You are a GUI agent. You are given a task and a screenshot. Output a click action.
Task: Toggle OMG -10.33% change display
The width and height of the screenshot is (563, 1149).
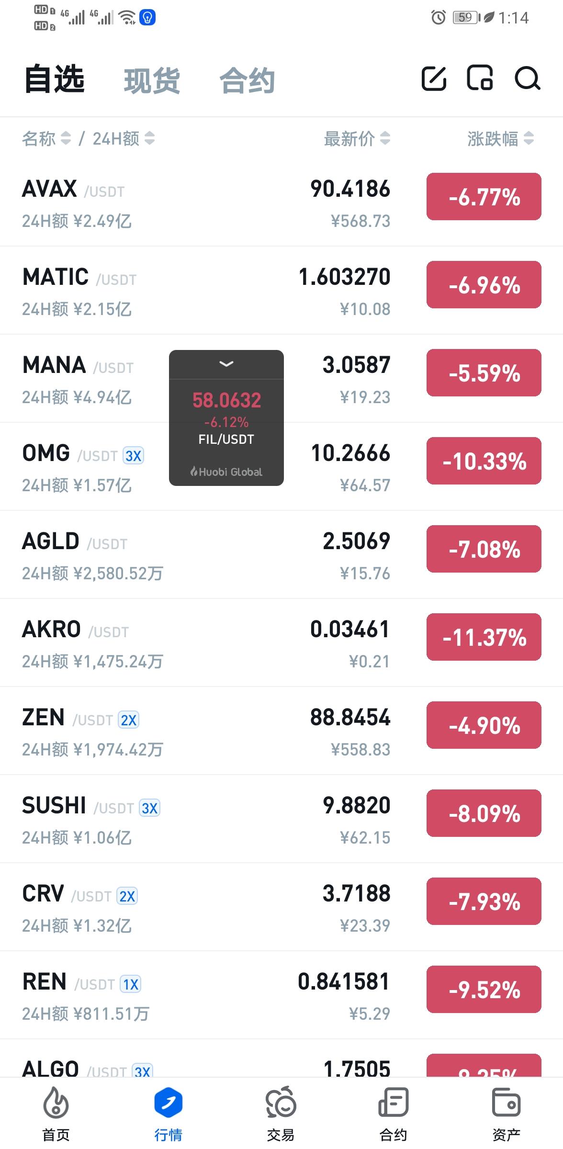484,461
